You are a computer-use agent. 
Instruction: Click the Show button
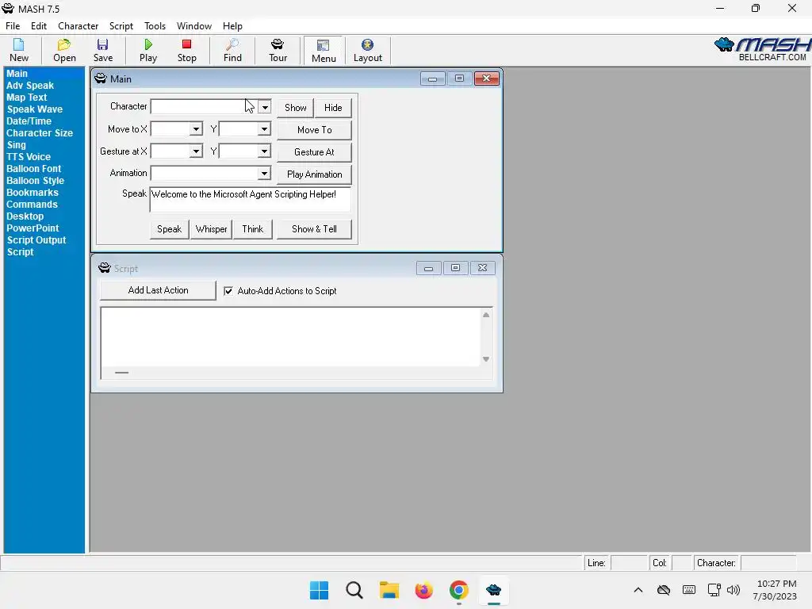pyautogui.click(x=295, y=108)
